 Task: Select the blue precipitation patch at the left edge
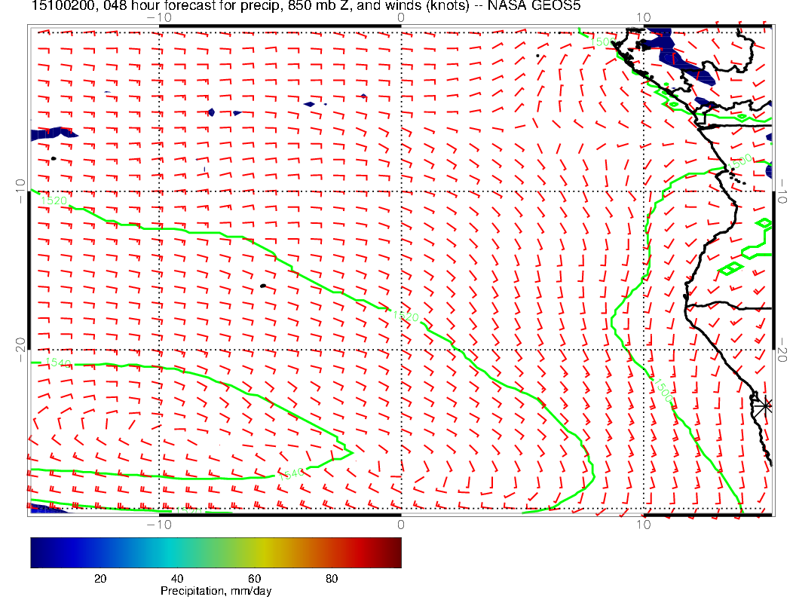[53, 134]
